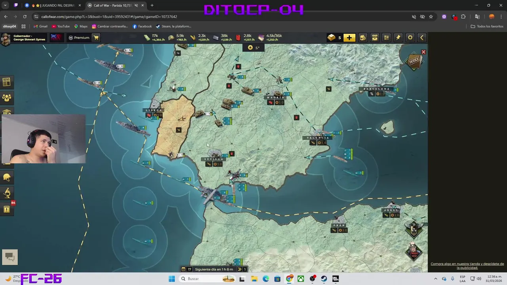This screenshot has width=507, height=285.
Task: Click the governor profile avatar
Action: click(6, 38)
